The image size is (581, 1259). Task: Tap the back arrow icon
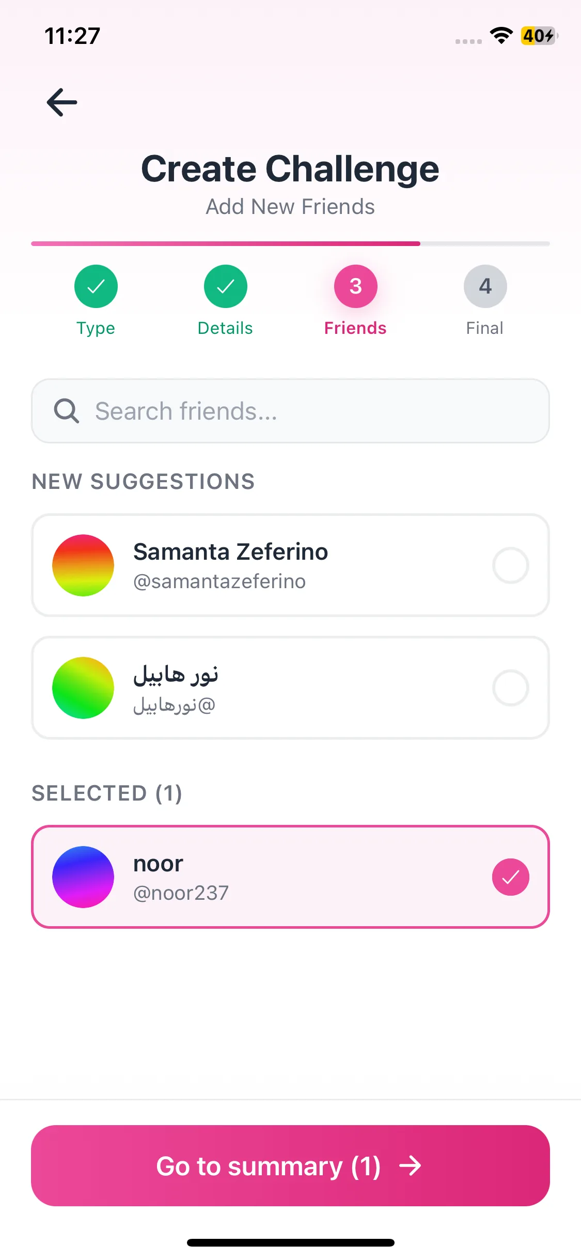(x=62, y=102)
